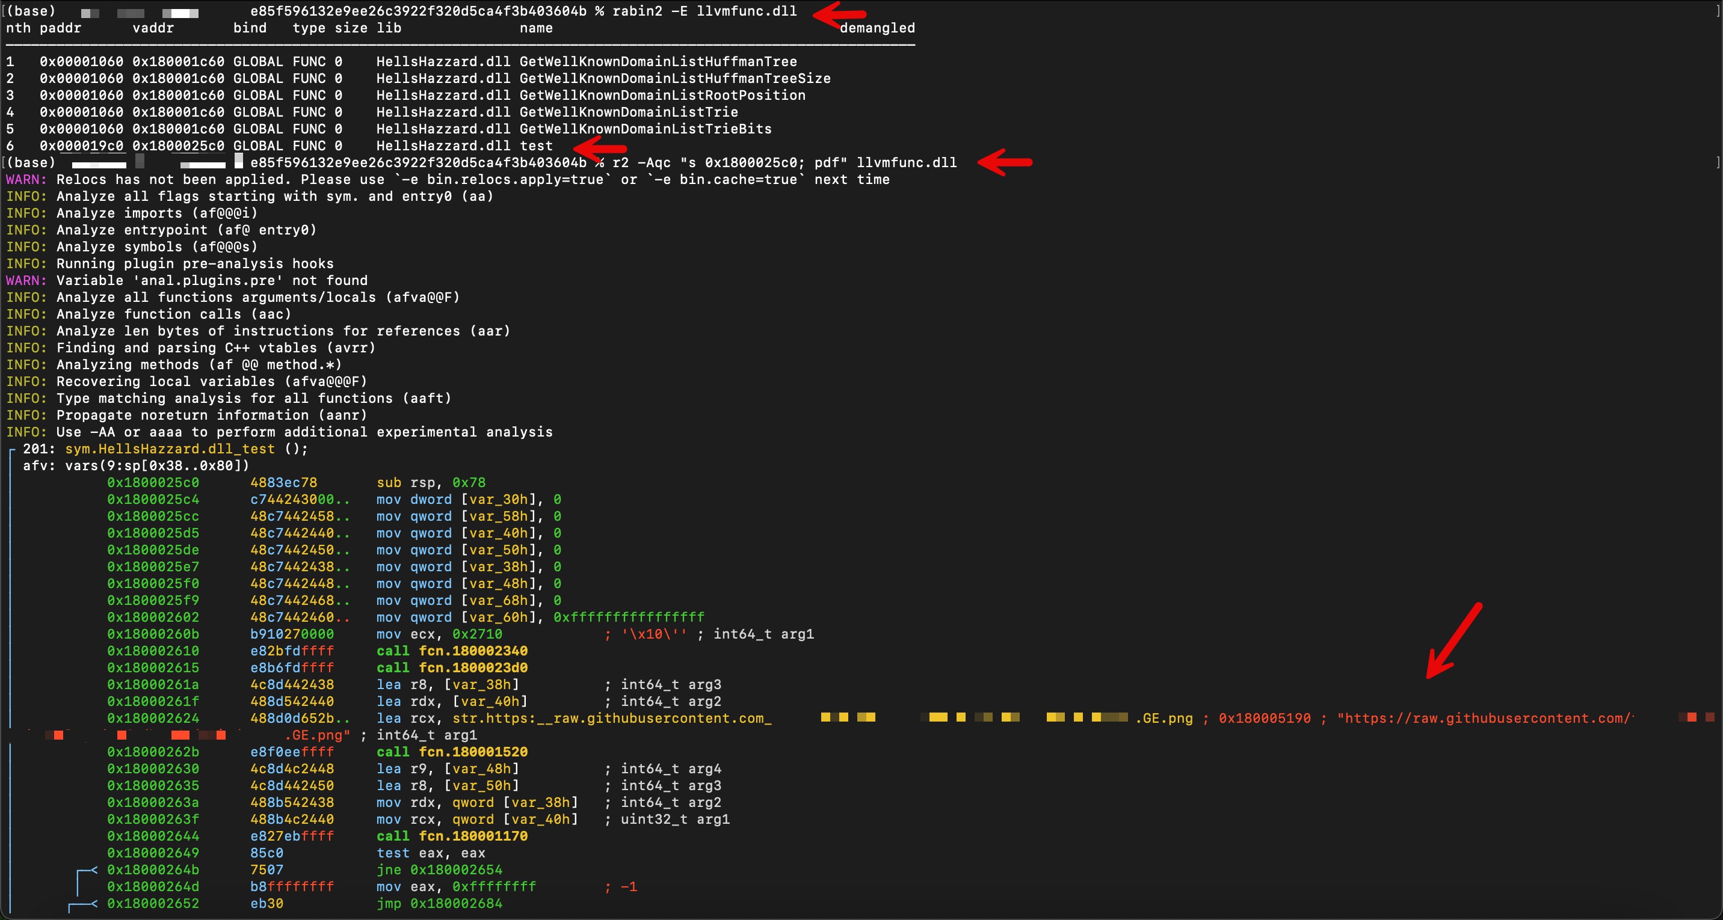Select export name GetWellKnownDomainListTrieBits
This screenshot has width=1723, height=920.
pyautogui.click(x=646, y=129)
